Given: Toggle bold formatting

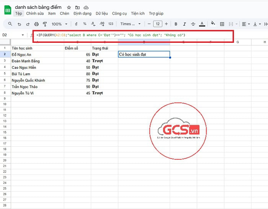Looking at the screenshot, I should coord(176,24).
